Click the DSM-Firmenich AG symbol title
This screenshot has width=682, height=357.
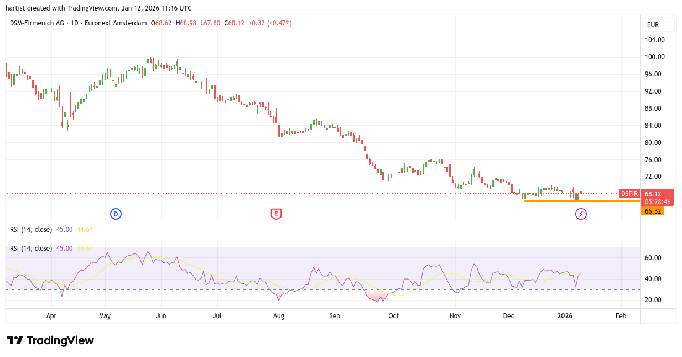click(x=37, y=23)
